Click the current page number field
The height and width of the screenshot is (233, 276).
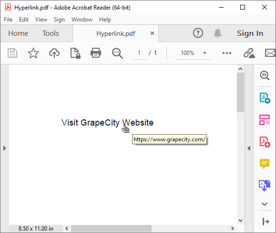point(139,53)
